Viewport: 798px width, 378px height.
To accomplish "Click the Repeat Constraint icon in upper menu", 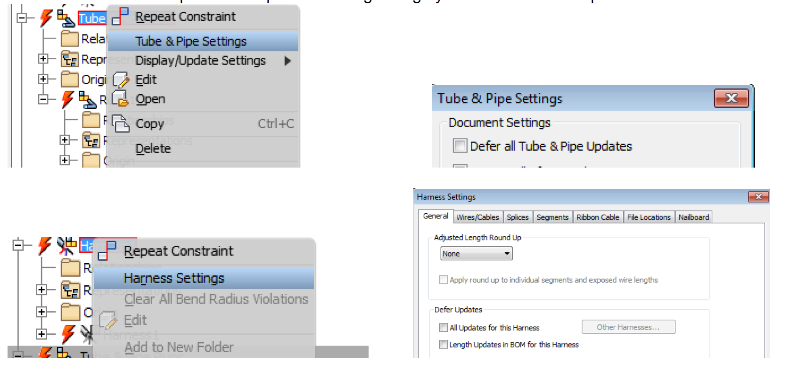I will pos(120,16).
